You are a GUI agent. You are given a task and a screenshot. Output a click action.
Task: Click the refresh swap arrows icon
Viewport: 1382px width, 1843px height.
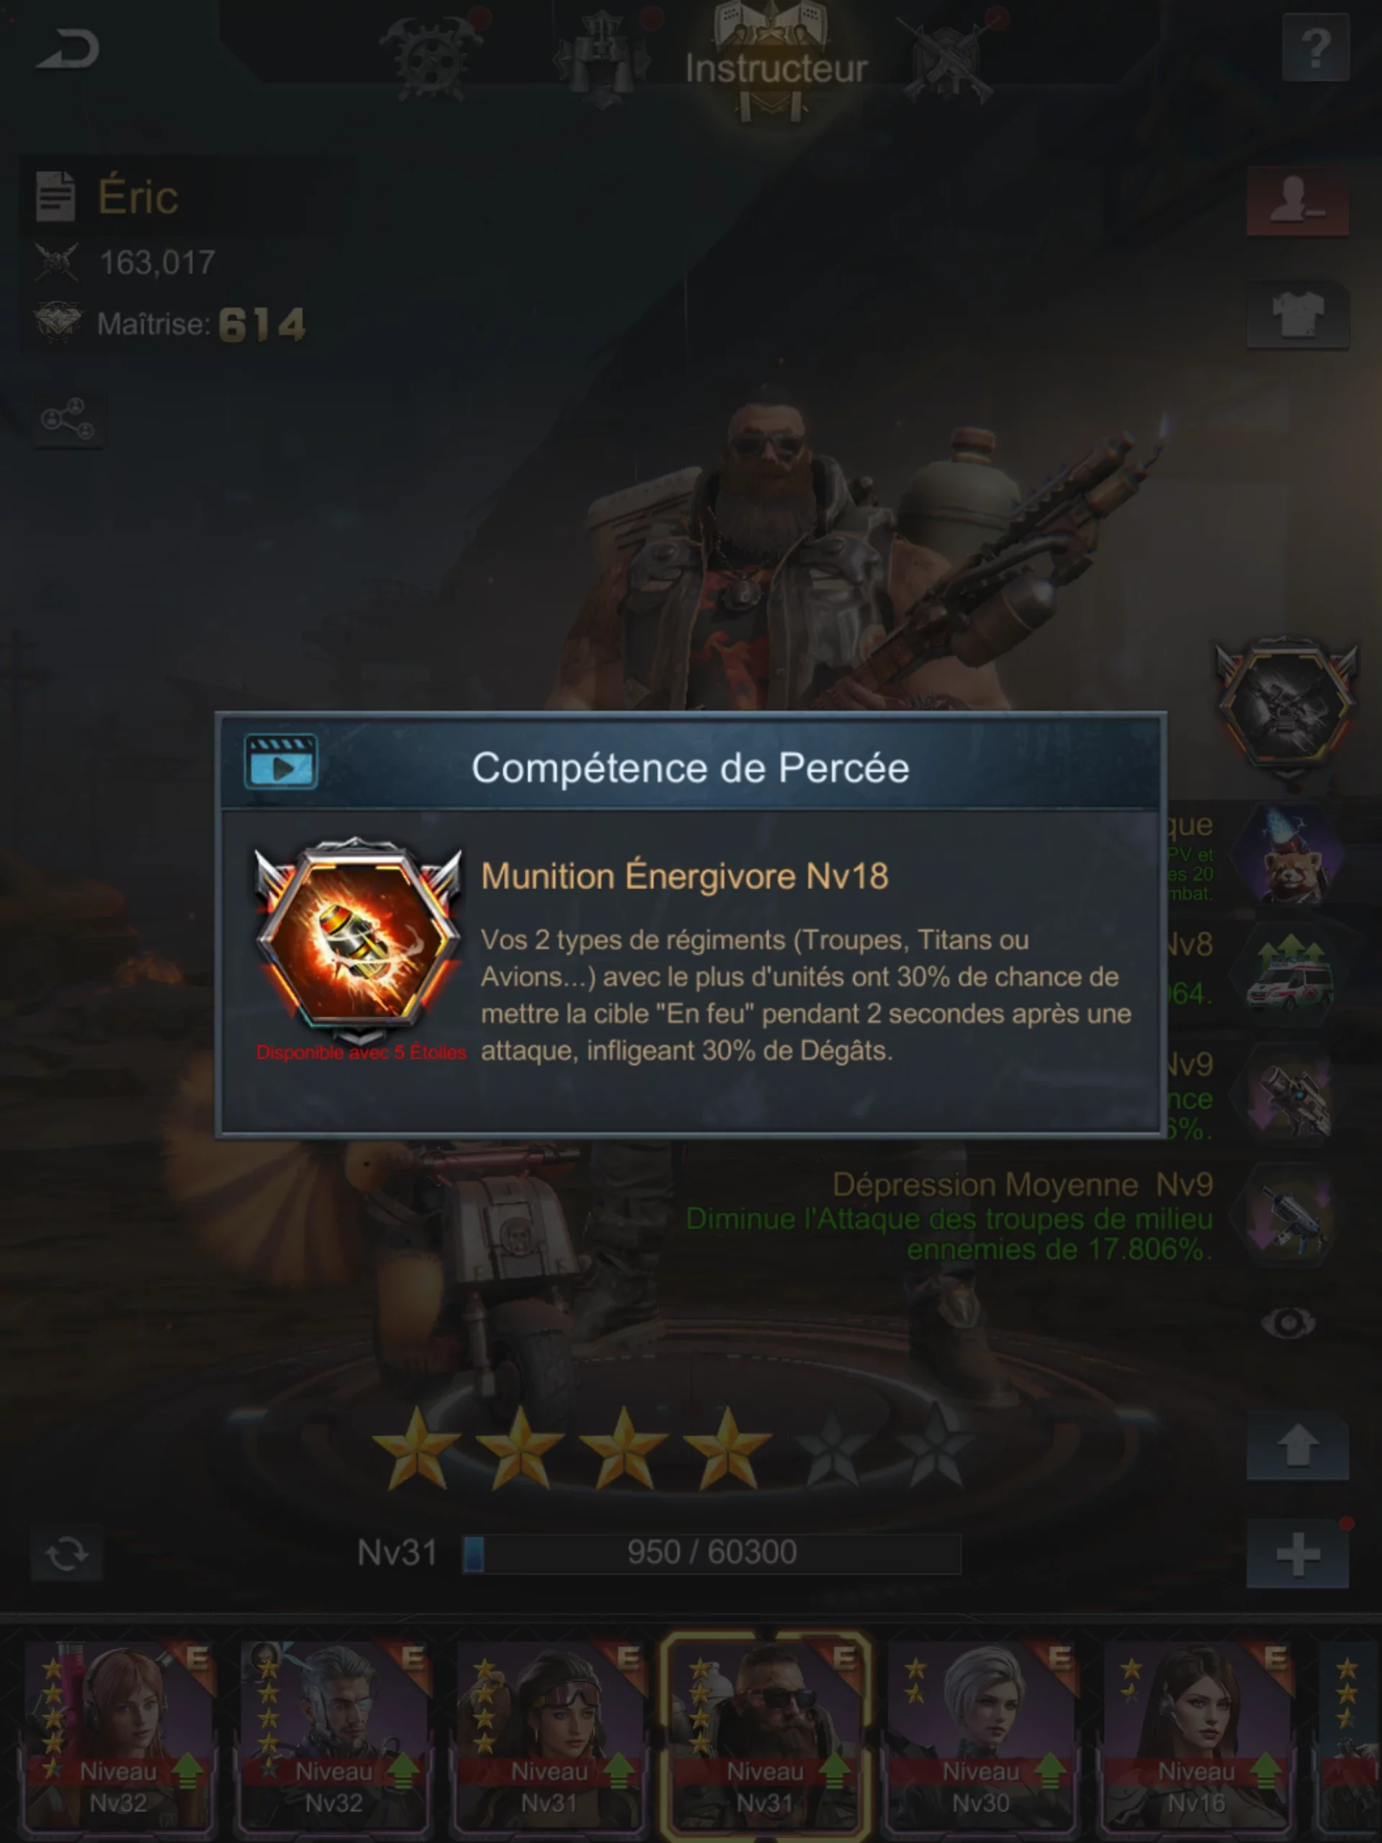point(67,1553)
